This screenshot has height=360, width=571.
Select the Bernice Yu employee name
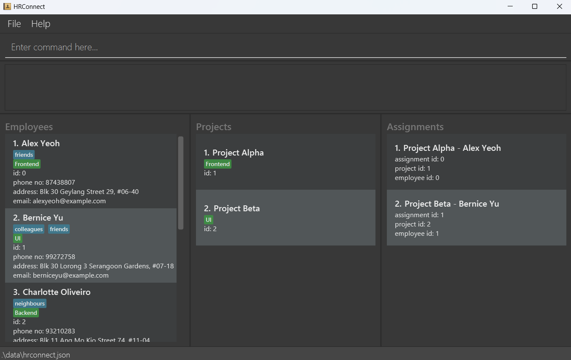(43, 218)
